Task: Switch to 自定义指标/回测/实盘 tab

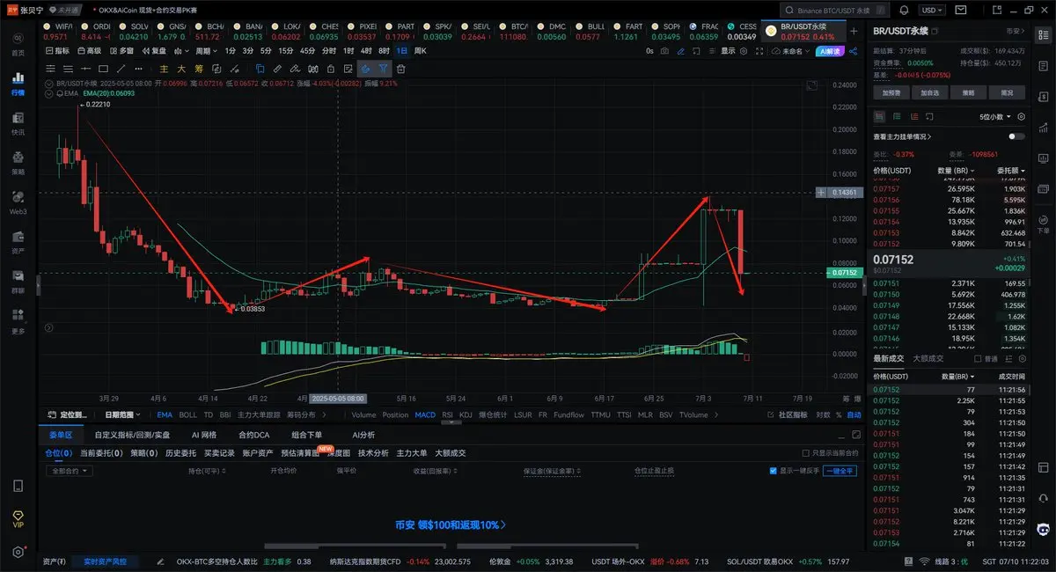Action: pos(132,435)
